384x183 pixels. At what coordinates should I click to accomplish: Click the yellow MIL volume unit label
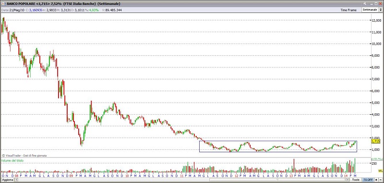coord(380,171)
